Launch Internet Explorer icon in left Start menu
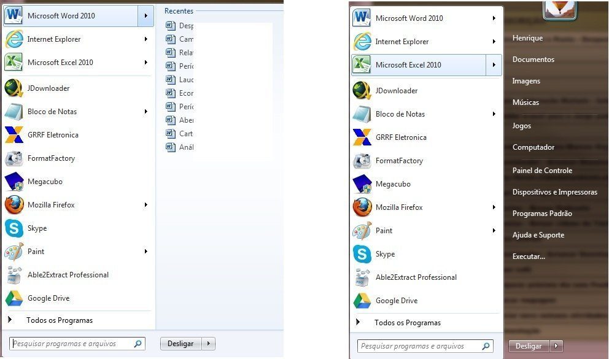609x359 pixels. [14, 39]
